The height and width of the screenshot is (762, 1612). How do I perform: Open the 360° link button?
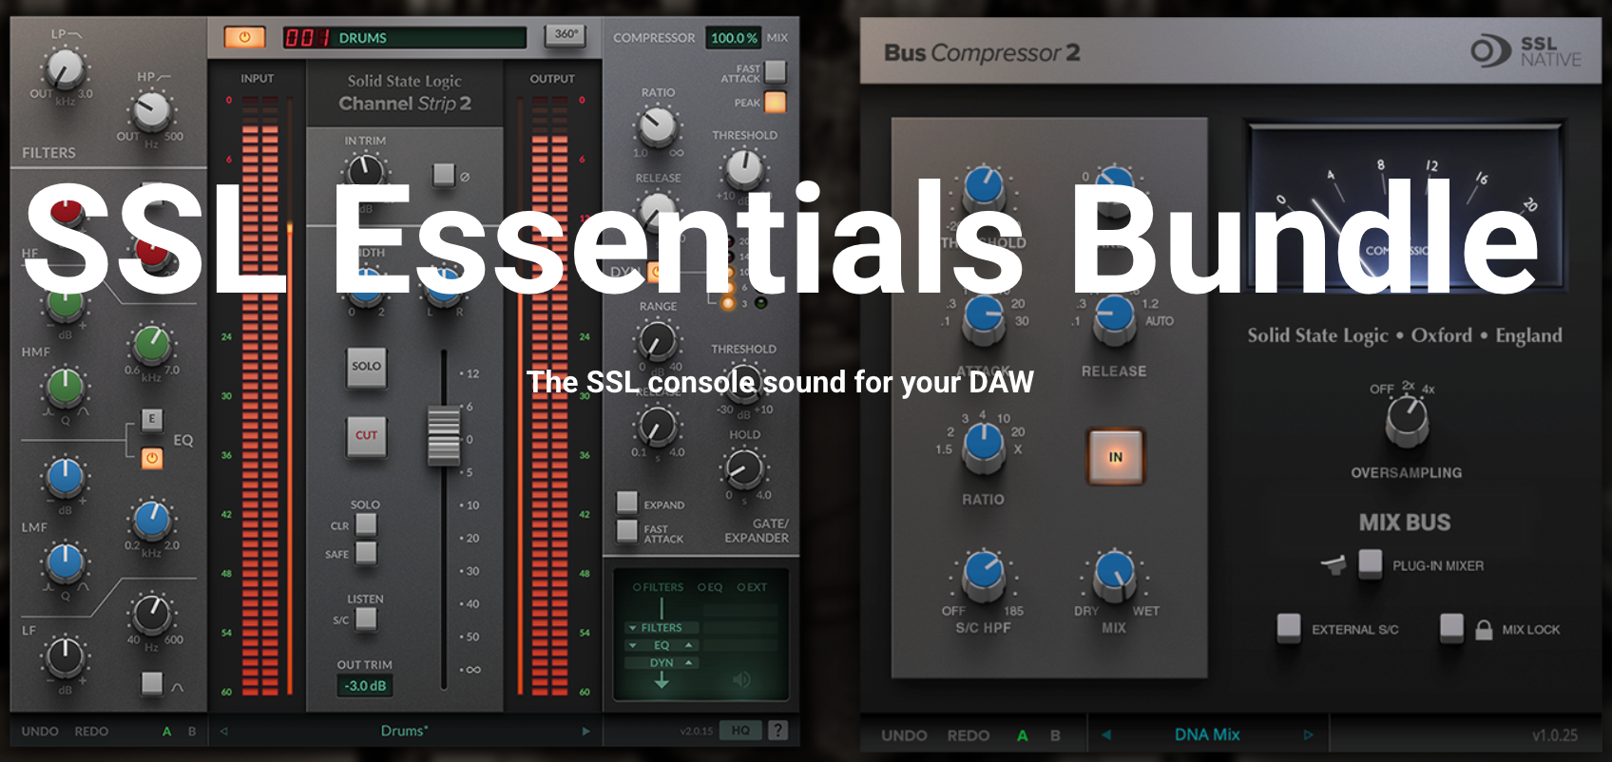click(566, 34)
